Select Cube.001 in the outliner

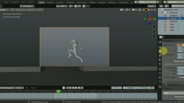click(x=173, y=21)
